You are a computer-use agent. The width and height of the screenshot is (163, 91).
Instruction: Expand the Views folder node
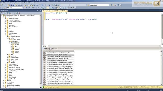click(x=8, y=54)
